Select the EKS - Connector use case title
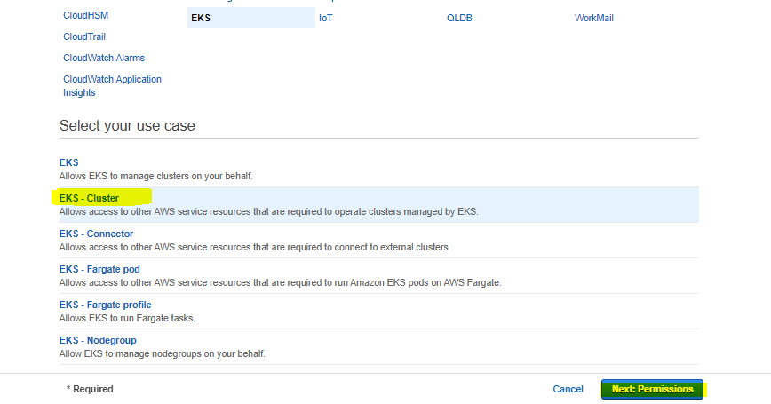771x404 pixels. pos(96,234)
